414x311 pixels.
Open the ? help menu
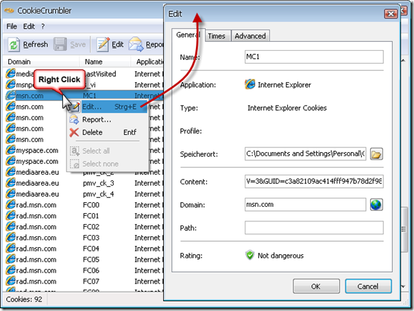[42, 27]
